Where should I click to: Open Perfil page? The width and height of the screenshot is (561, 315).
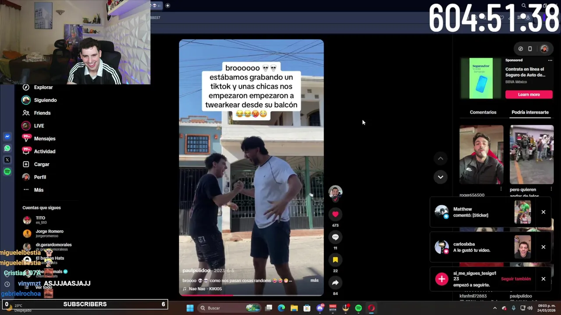coord(35,177)
